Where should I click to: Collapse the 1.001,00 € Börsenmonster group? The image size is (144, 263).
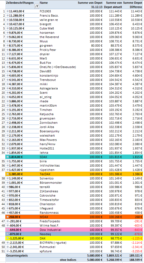coord(8,183)
